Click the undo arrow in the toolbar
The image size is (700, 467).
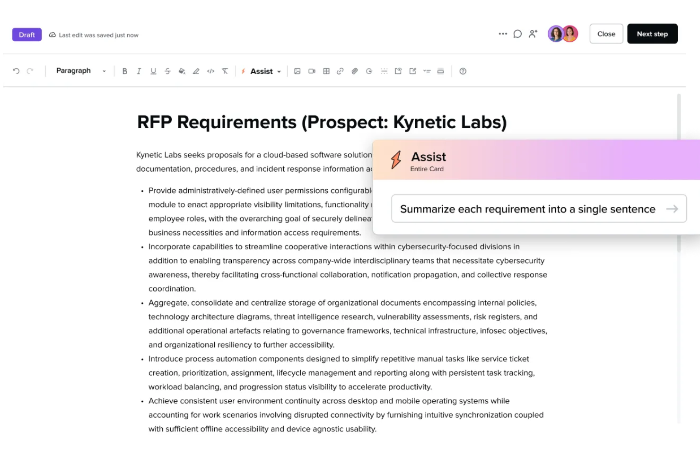click(16, 71)
